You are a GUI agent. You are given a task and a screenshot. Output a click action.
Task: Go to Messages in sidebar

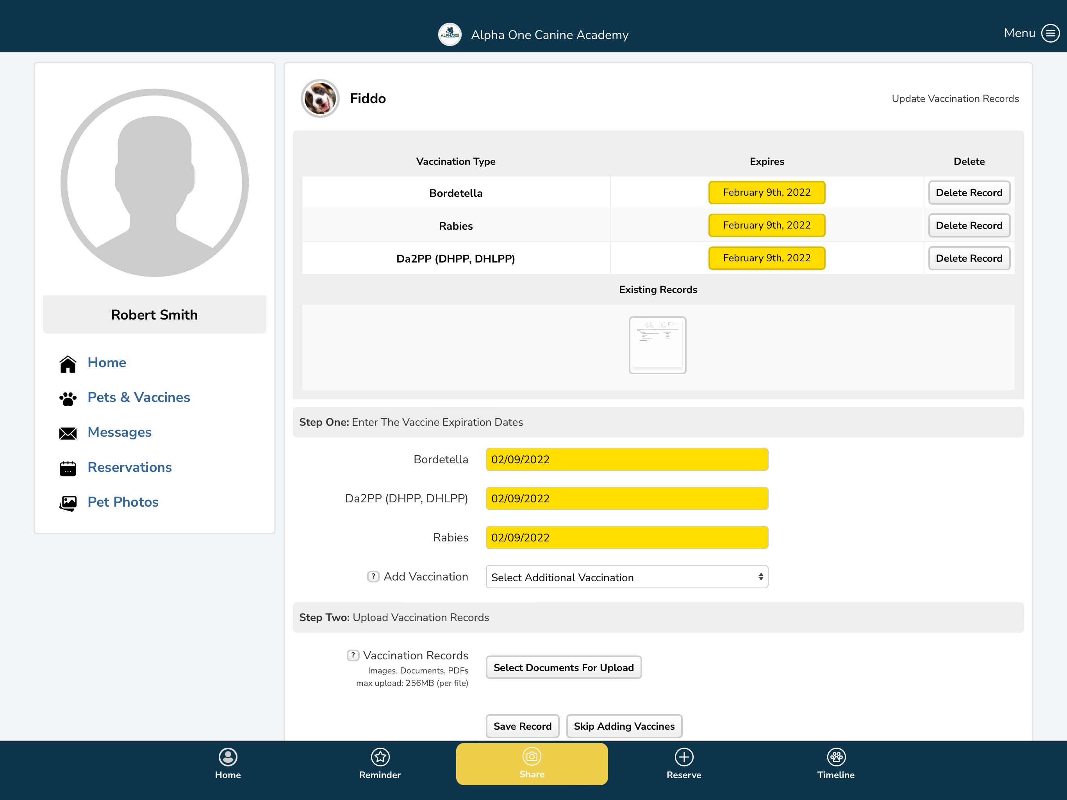[120, 432]
